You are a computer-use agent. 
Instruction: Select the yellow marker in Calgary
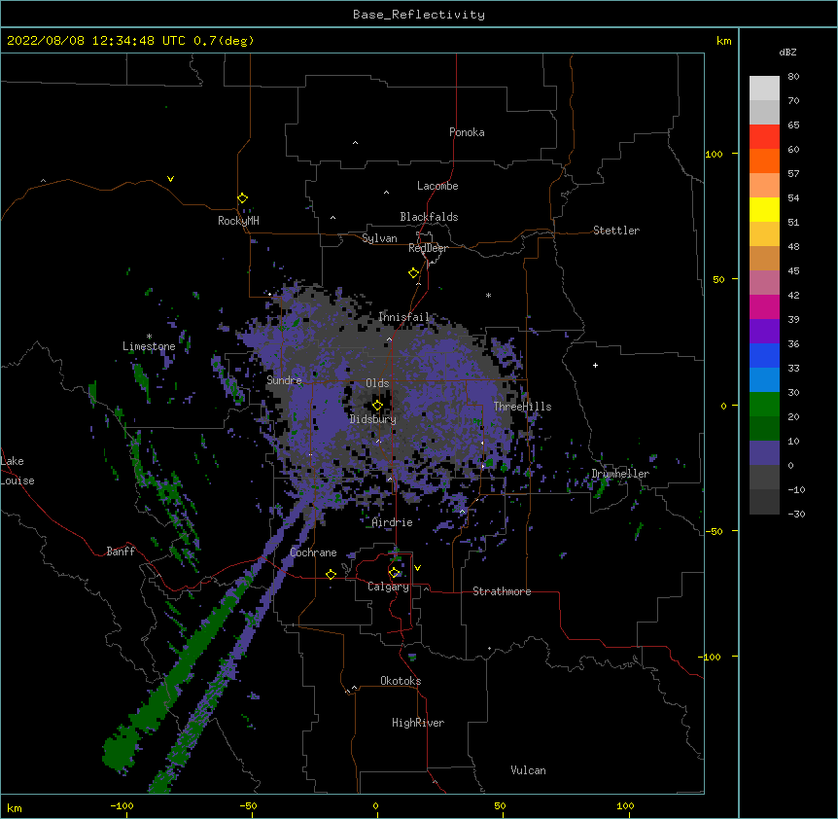pos(394,573)
